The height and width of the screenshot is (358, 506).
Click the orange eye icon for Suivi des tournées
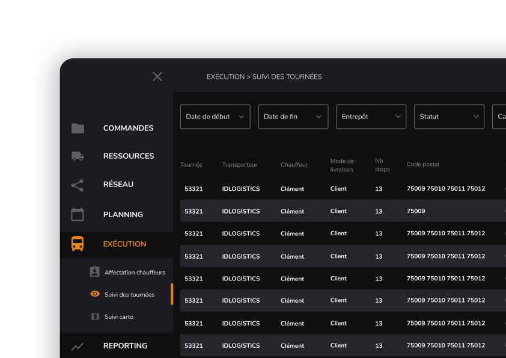[x=95, y=294]
